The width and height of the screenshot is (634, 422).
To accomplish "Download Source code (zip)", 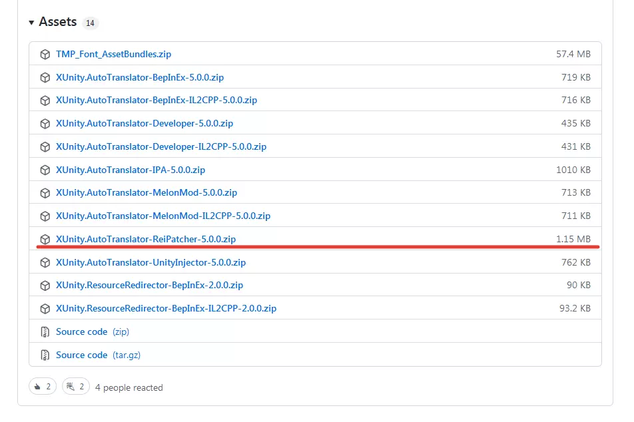I will [x=92, y=332].
